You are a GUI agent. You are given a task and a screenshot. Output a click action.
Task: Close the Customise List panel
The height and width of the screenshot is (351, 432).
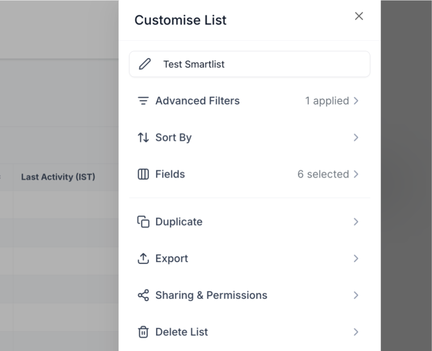tap(359, 16)
